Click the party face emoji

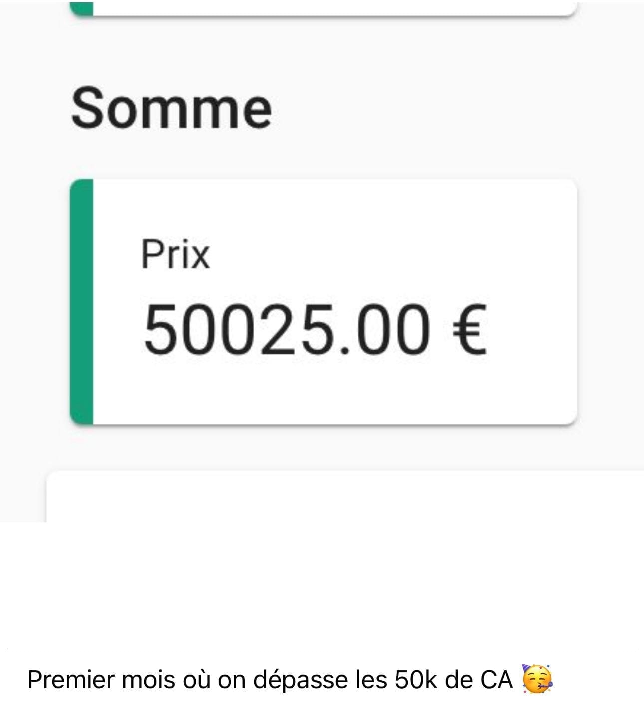click(x=537, y=680)
